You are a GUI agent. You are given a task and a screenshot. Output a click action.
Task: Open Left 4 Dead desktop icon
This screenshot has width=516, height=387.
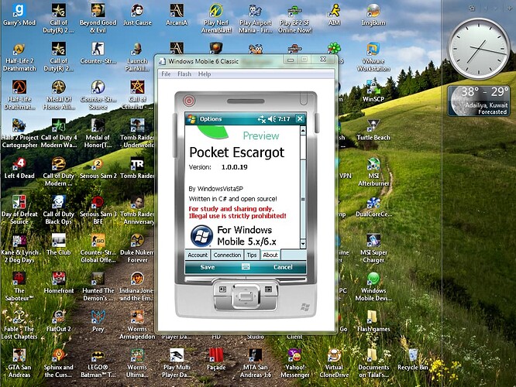(x=19, y=169)
